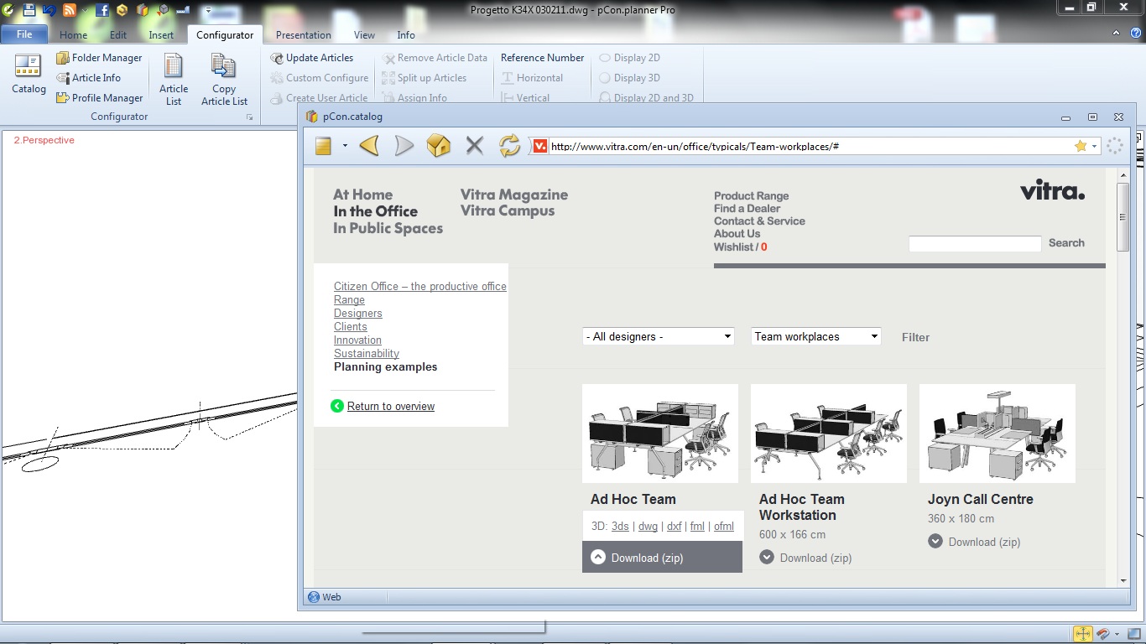Open the Ad Hoc Team thumbnail
The height and width of the screenshot is (644, 1146).
660,434
